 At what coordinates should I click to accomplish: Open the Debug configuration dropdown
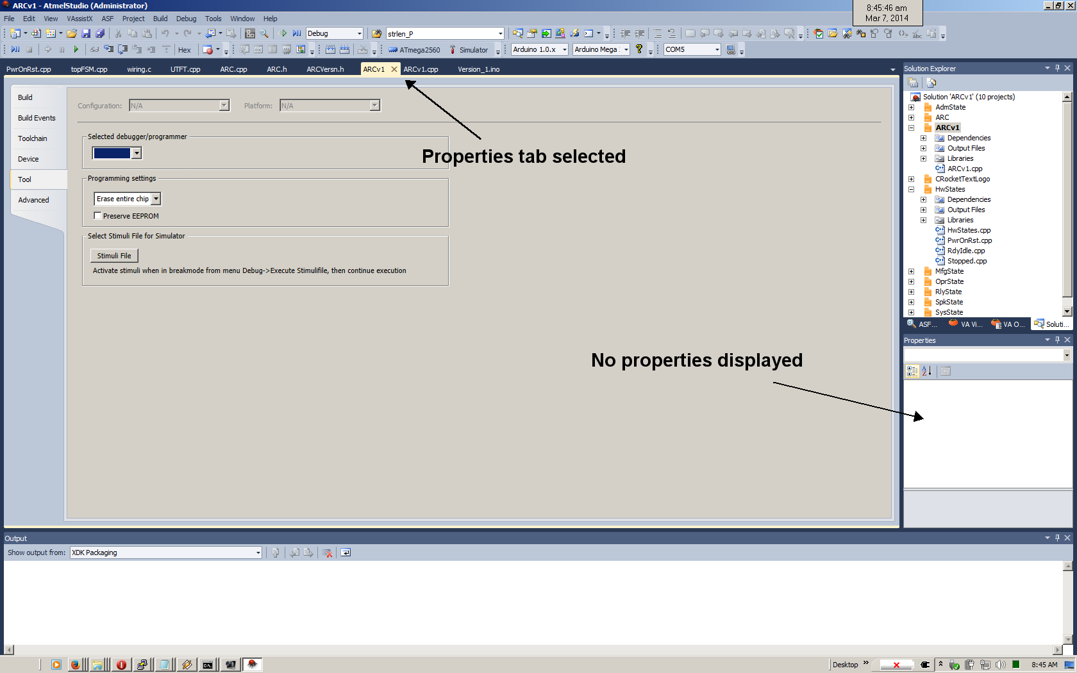pos(359,34)
